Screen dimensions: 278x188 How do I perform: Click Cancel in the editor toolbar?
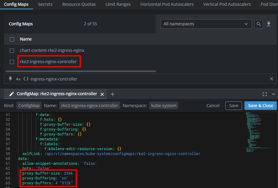[213, 106]
